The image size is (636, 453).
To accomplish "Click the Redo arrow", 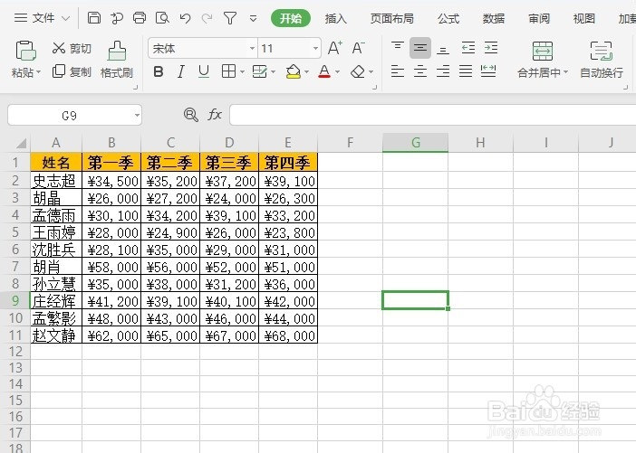I will [x=207, y=18].
